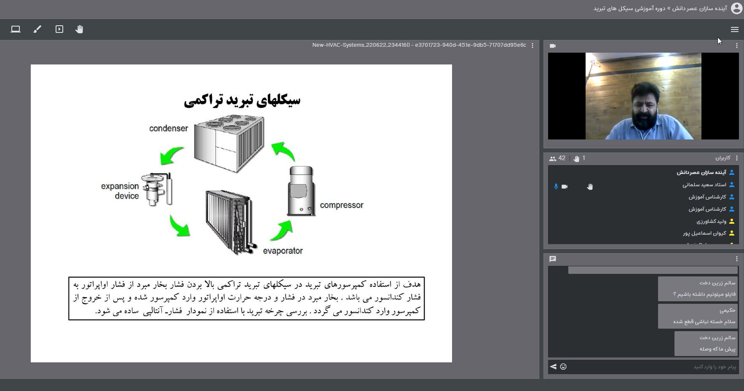The width and height of the screenshot is (744, 391).
Task: Click the user account avatar icon
Action: [x=736, y=8]
